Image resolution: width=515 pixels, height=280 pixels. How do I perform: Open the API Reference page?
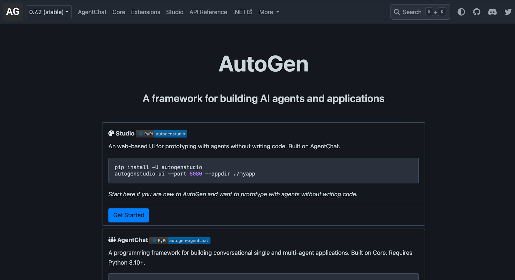pos(208,12)
